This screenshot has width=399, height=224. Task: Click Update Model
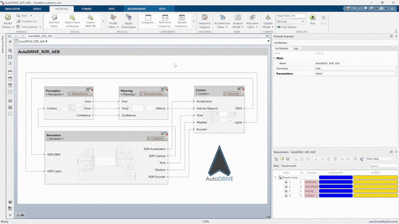pos(268,21)
